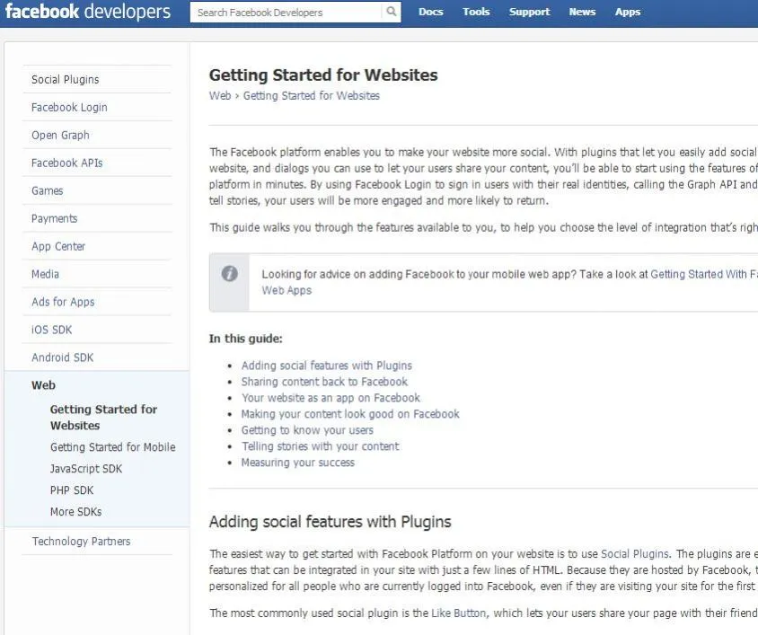Click the facebook developers logo
This screenshot has width=758, height=635.
(88, 12)
